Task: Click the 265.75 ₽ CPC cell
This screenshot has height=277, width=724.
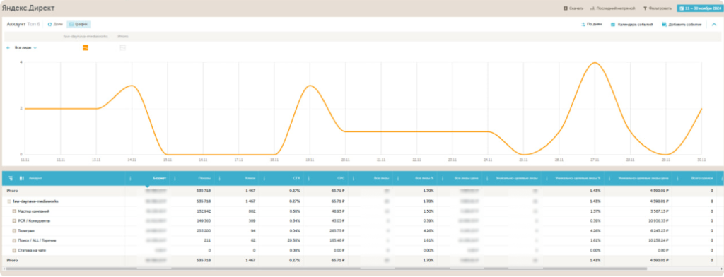Action: (x=337, y=230)
